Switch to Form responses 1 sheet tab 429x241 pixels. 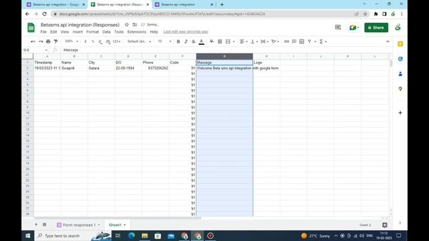[78, 225]
